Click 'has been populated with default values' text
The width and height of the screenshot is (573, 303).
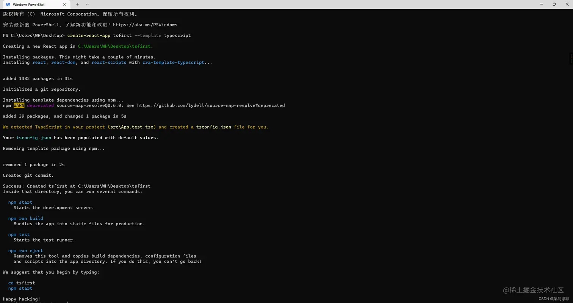106,138
